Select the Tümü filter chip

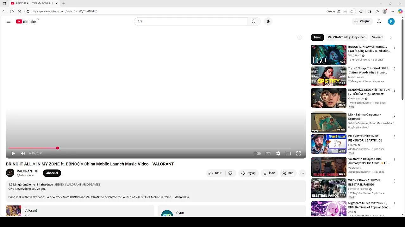point(317,37)
